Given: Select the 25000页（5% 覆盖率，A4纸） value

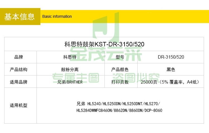Looking at the screenshot, I should tap(170, 82).
